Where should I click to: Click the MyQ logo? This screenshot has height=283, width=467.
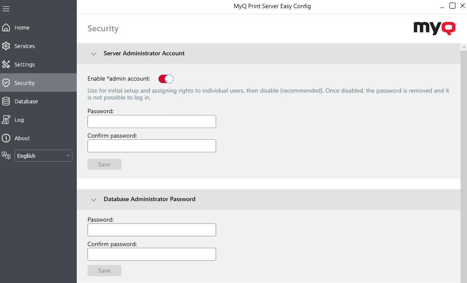point(434,28)
